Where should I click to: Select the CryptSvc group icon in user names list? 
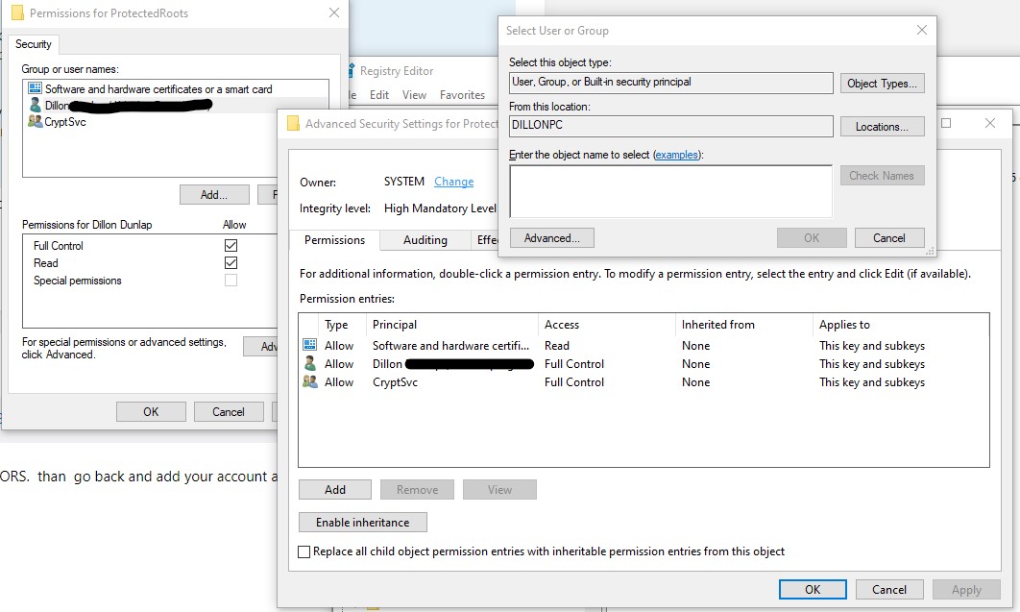coord(36,121)
